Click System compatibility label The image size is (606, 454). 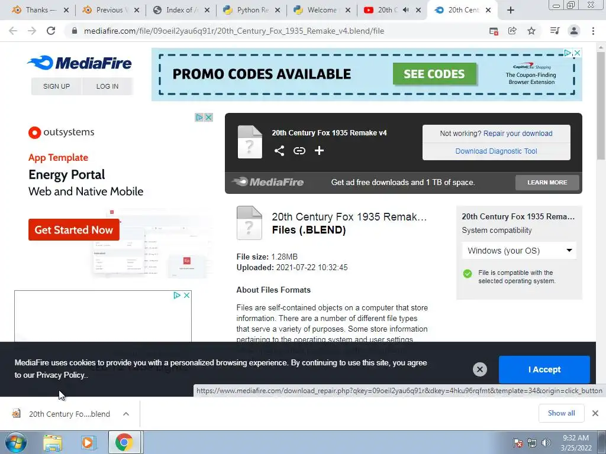497,230
